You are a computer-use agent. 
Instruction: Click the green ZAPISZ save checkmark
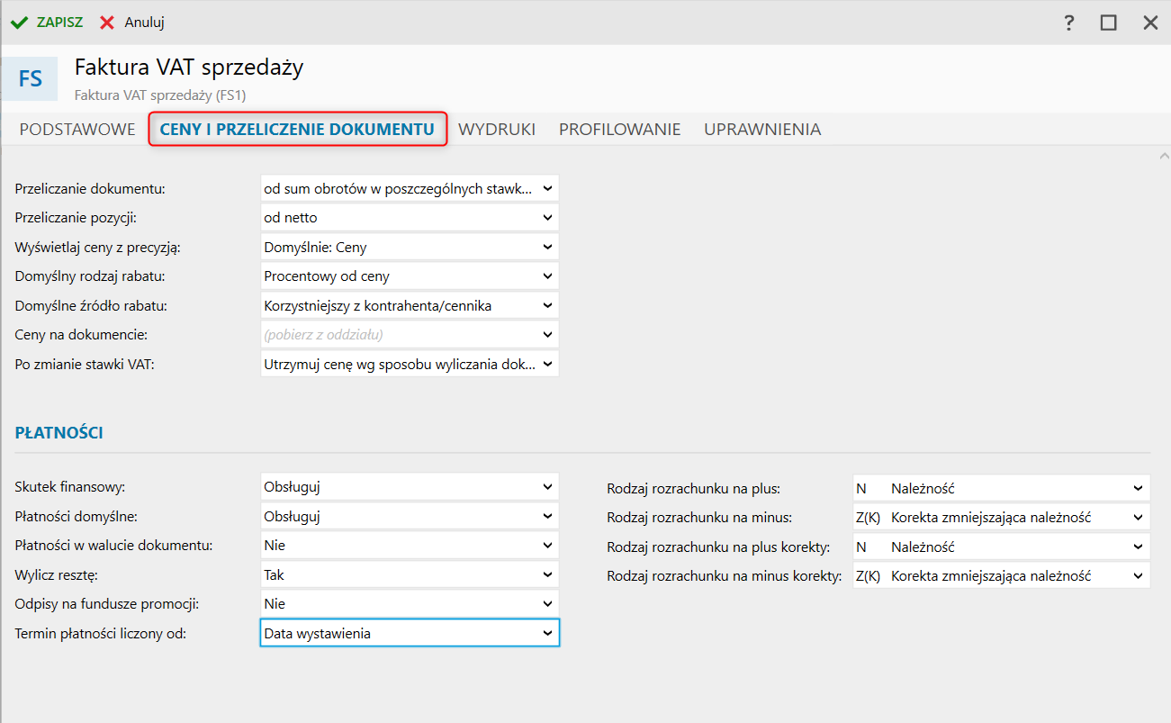click(x=19, y=23)
